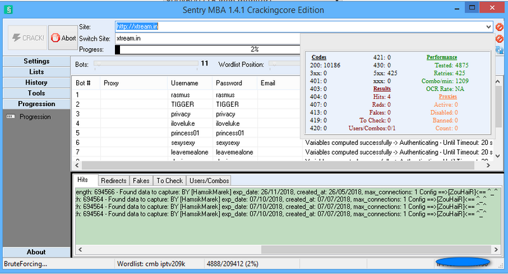The height and width of the screenshot is (274, 508).
Task: Click the Codes heading in stats panel
Action: pyautogui.click(x=319, y=57)
